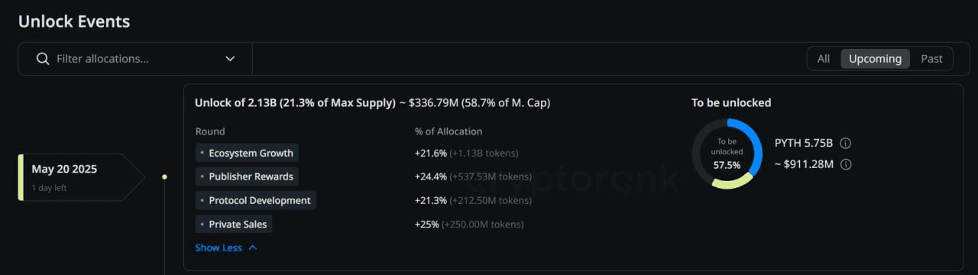Viewport: 978px width, 275px height.
Task: Open the Filter allocations dropdown arrow
Action: [x=230, y=59]
